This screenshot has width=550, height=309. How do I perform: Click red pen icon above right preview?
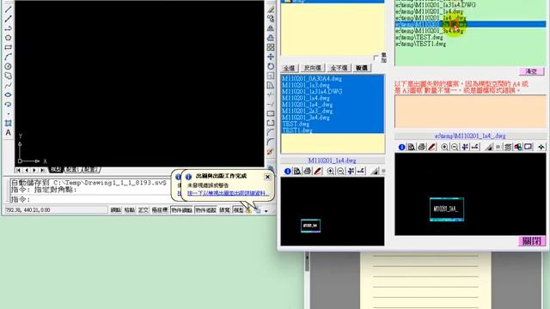431,147
